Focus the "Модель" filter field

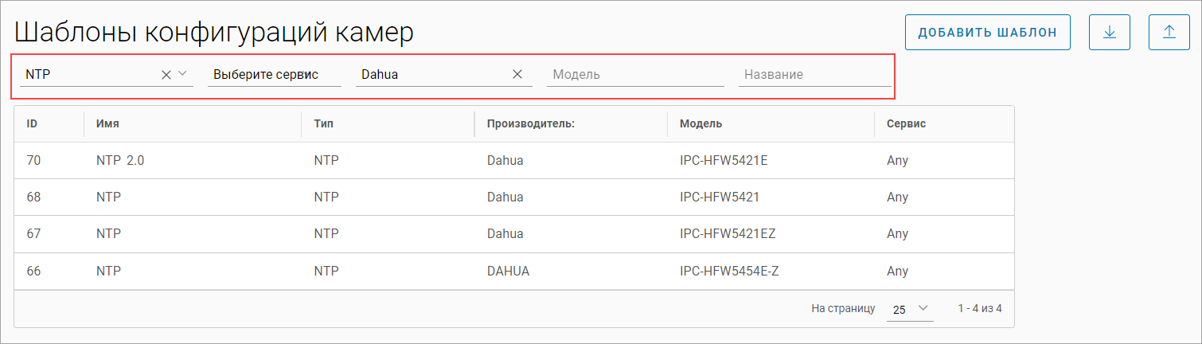click(635, 74)
